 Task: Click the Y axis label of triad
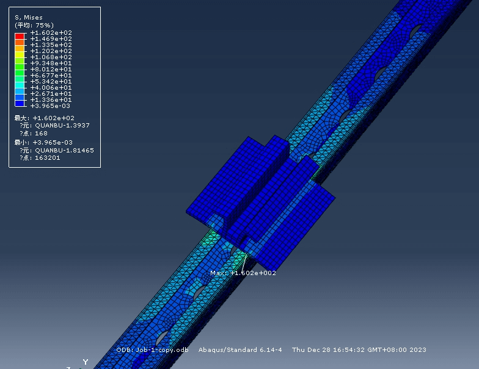85,362
